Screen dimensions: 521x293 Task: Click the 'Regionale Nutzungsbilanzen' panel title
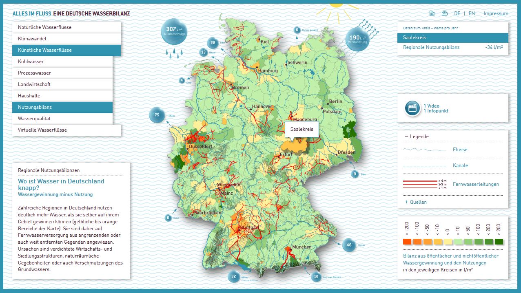click(x=49, y=170)
